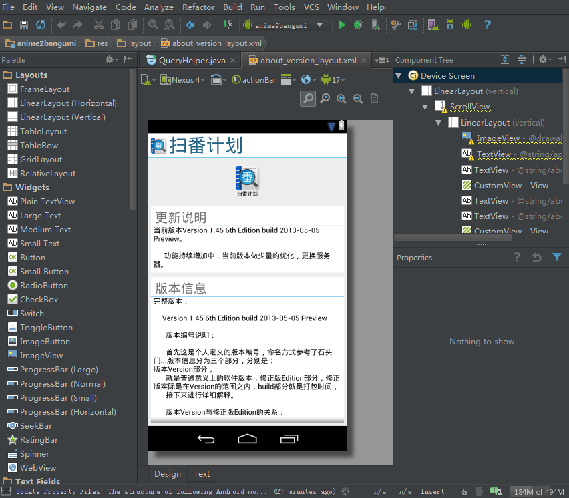
Task: Select SeekBar widget in the Palette
Action: [x=35, y=426]
